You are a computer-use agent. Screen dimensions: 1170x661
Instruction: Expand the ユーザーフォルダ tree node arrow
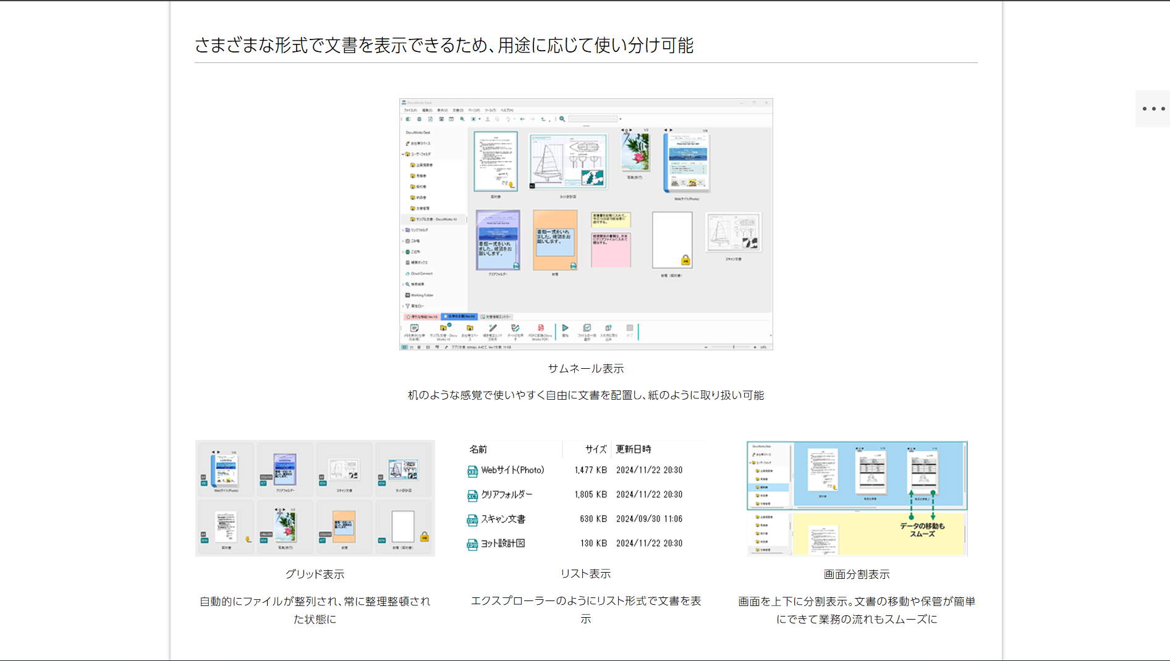coord(403,154)
